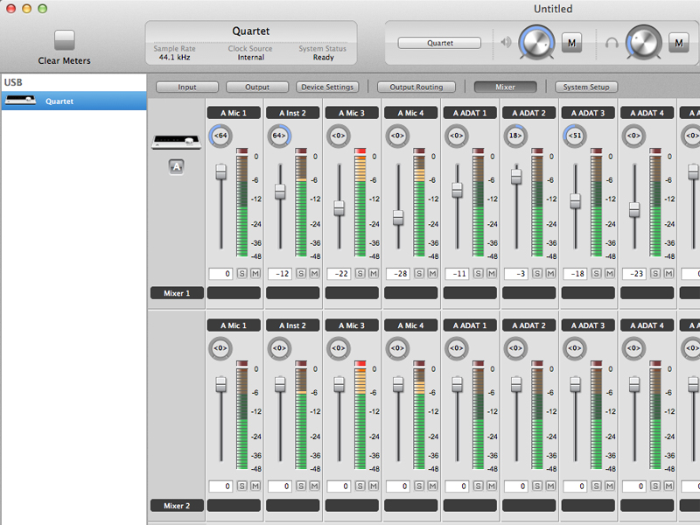
Task: Switch to the Output tab
Action: (257, 87)
